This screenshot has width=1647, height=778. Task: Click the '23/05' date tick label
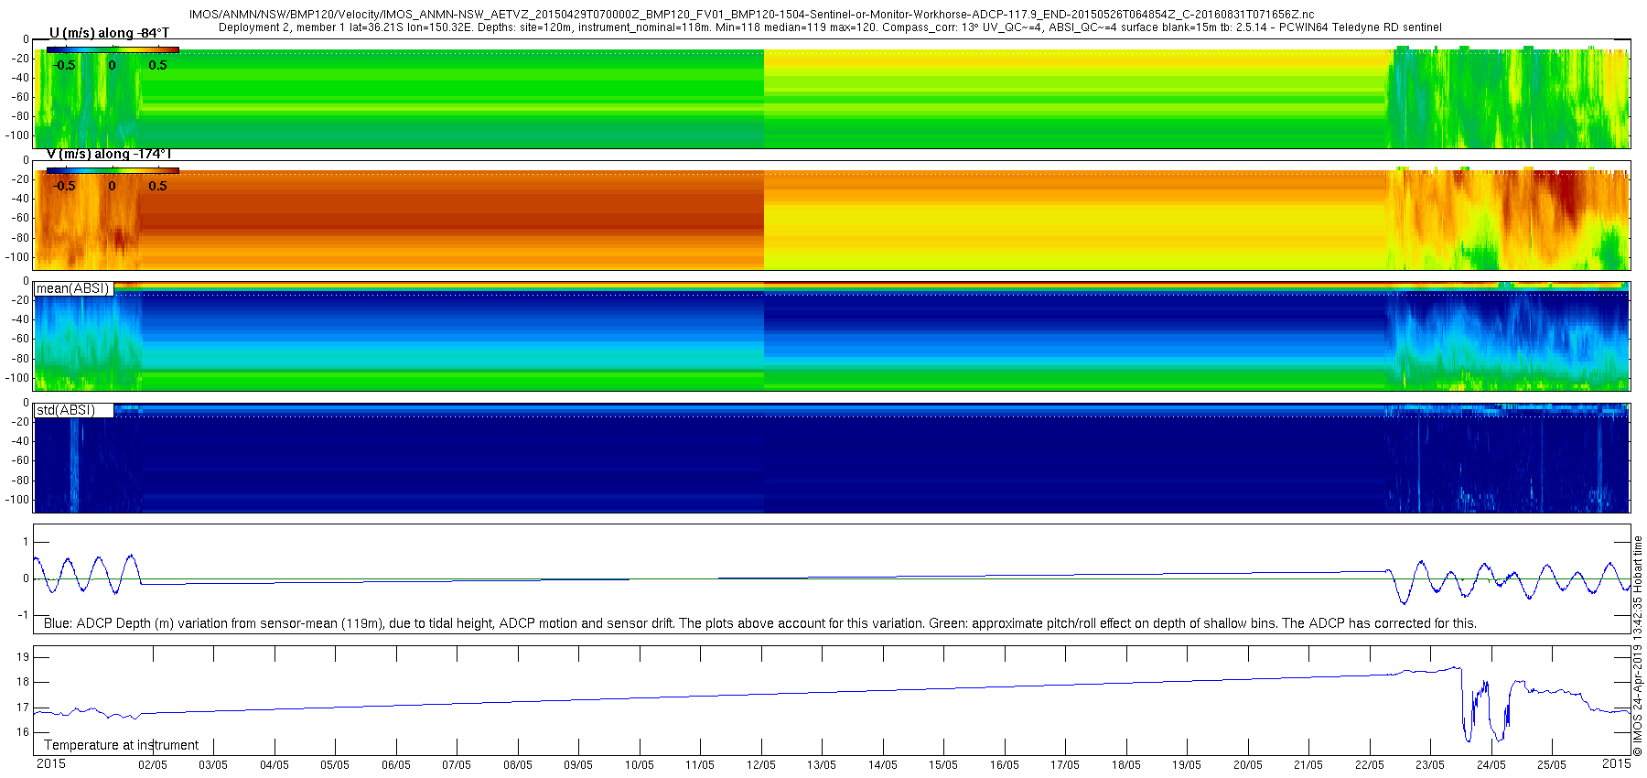tap(1430, 765)
